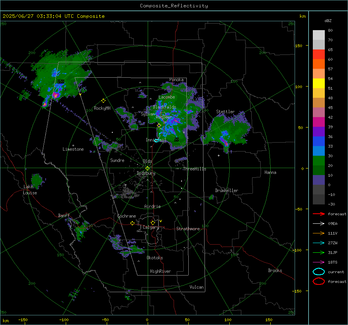Click the yellow radar center marker near Olds
This screenshot has height=325, width=348.
click(147, 168)
